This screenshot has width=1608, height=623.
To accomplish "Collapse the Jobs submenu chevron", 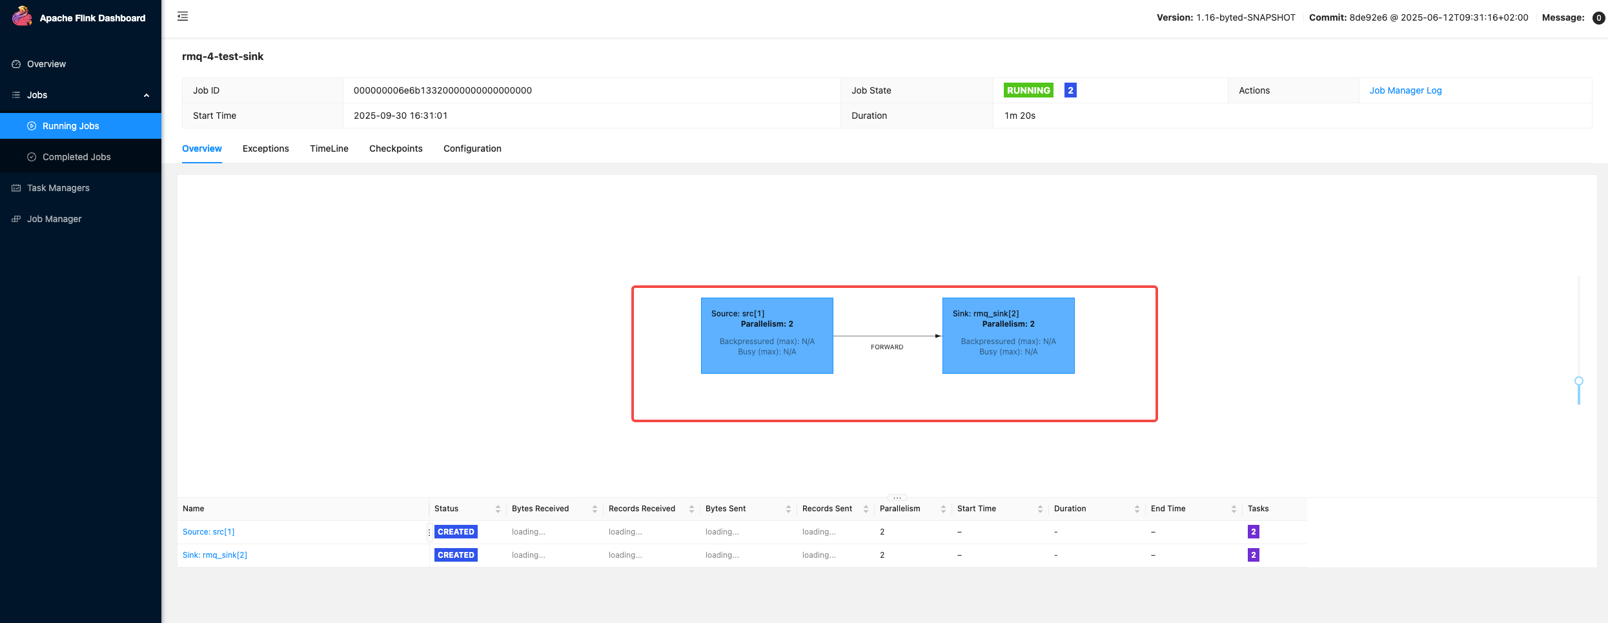I will coord(147,95).
